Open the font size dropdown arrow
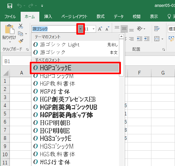This screenshot has height=166, width=175. pyautogui.click(x=93, y=29)
